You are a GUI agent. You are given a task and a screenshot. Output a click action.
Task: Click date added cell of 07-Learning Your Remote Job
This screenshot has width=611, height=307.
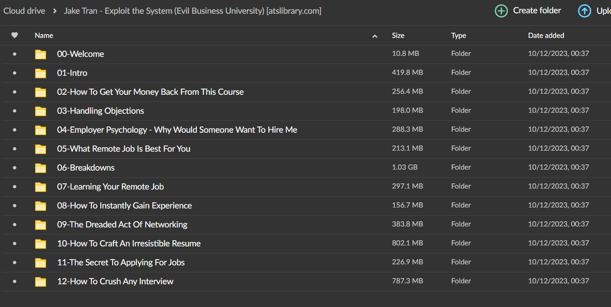pyautogui.click(x=558, y=186)
